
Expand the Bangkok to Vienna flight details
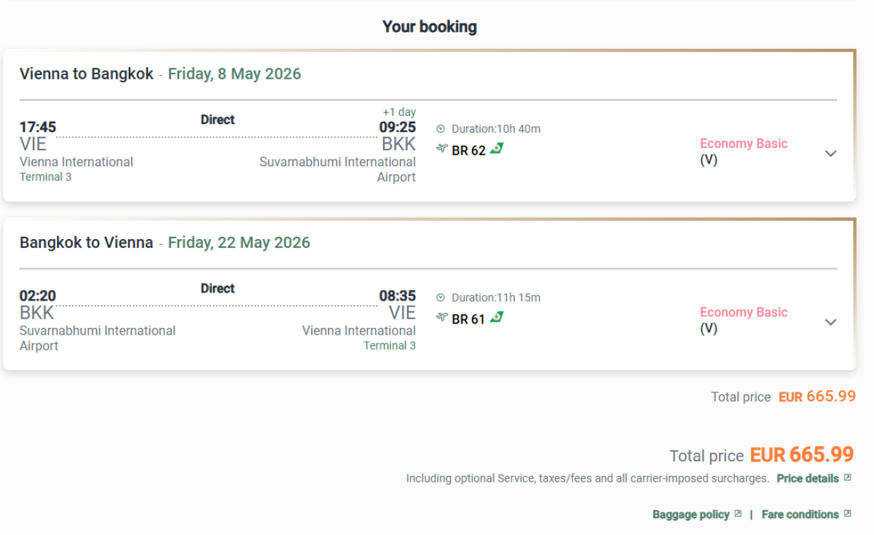[x=830, y=322]
